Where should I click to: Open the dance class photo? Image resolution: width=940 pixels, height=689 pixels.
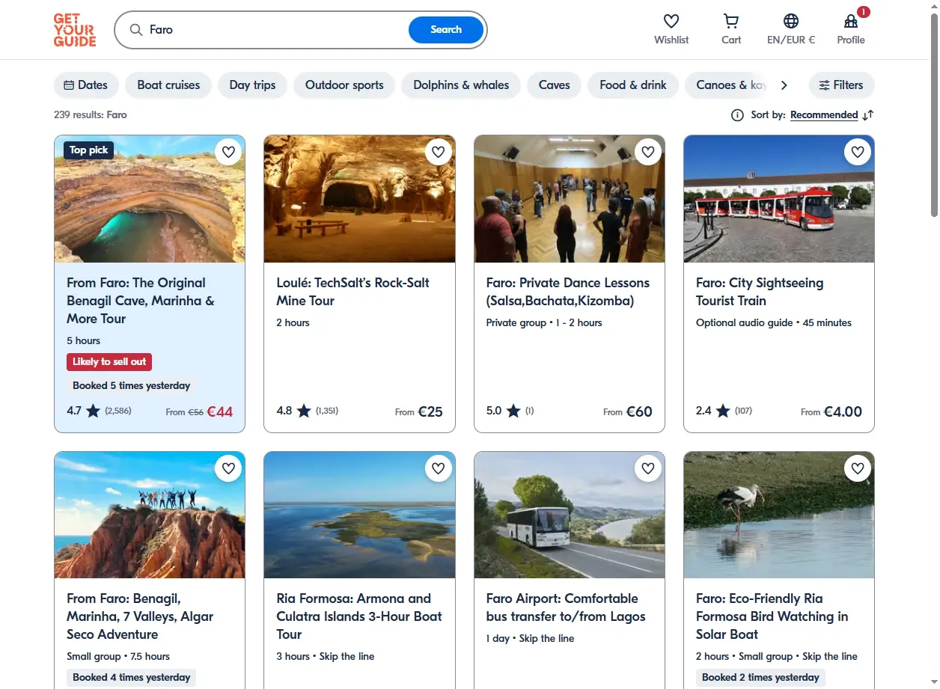pyautogui.click(x=570, y=199)
